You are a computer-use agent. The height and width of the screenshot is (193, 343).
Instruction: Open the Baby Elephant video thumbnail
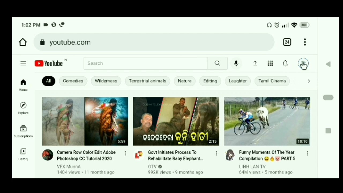pyautogui.click(x=176, y=121)
